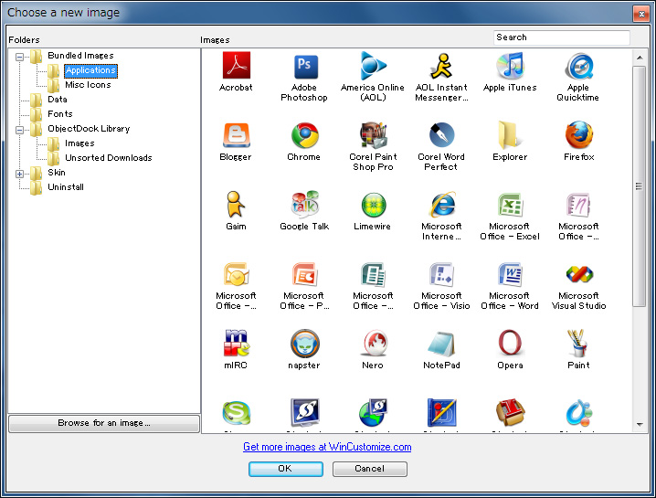Choose the mIRC icon

237,344
